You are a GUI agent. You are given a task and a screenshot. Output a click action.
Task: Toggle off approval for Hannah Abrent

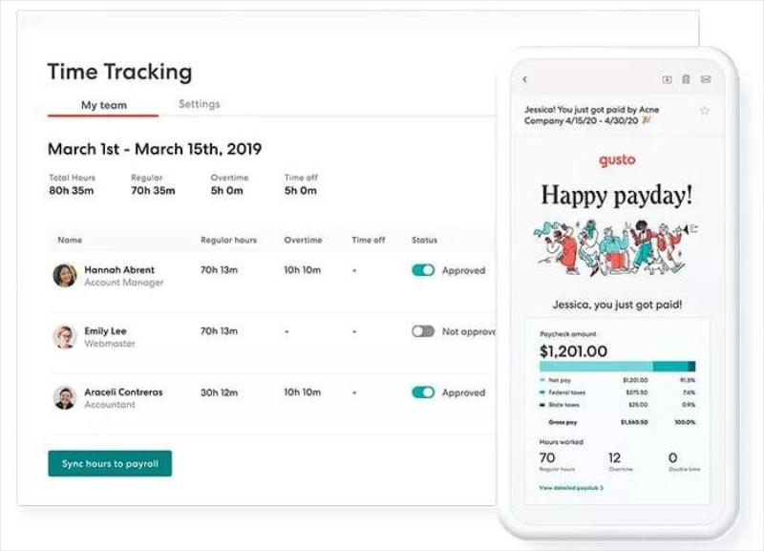[423, 270]
